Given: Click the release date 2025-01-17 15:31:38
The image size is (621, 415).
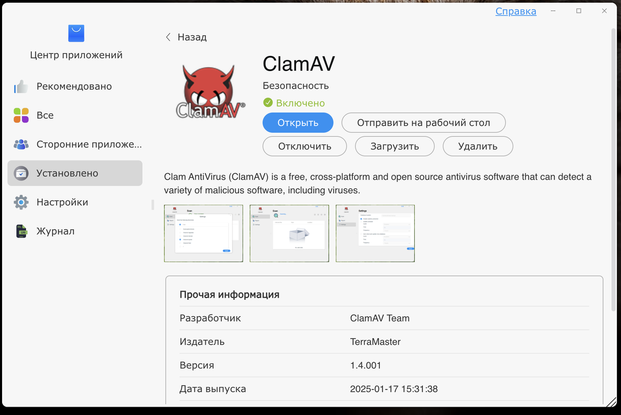Looking at the screenshot, I should 394,389.
